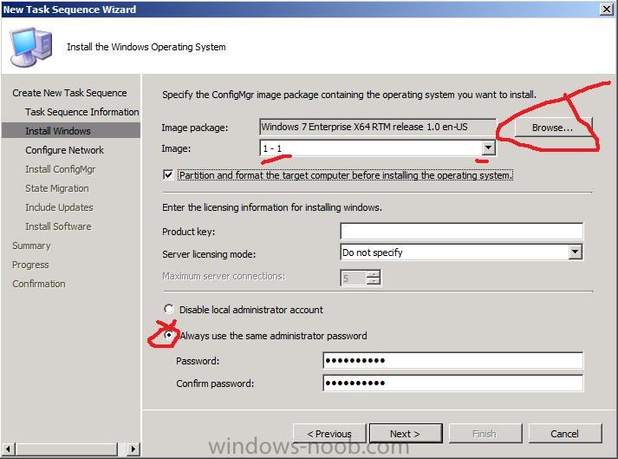
Task: Open the Configure Network step
Action: click(65, 150)
